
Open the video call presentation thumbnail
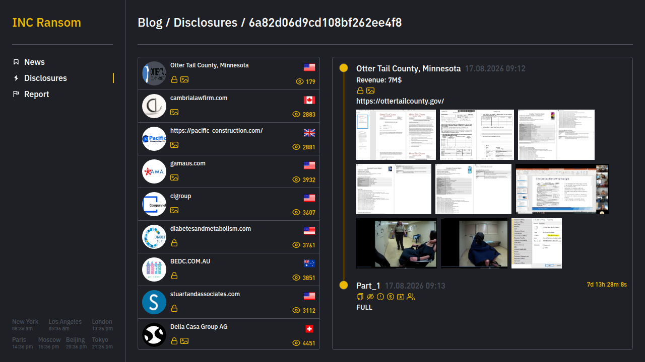(562, 189)
